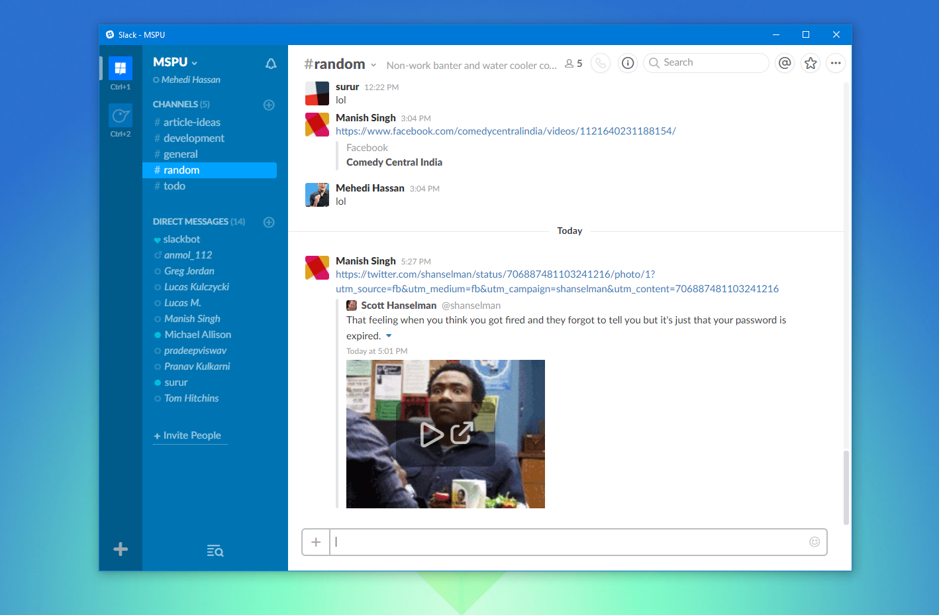The height and width of the screenshot is (615, 939).
Task: Click the chat scrollbar thumb
Action: [x=846, y=487]
